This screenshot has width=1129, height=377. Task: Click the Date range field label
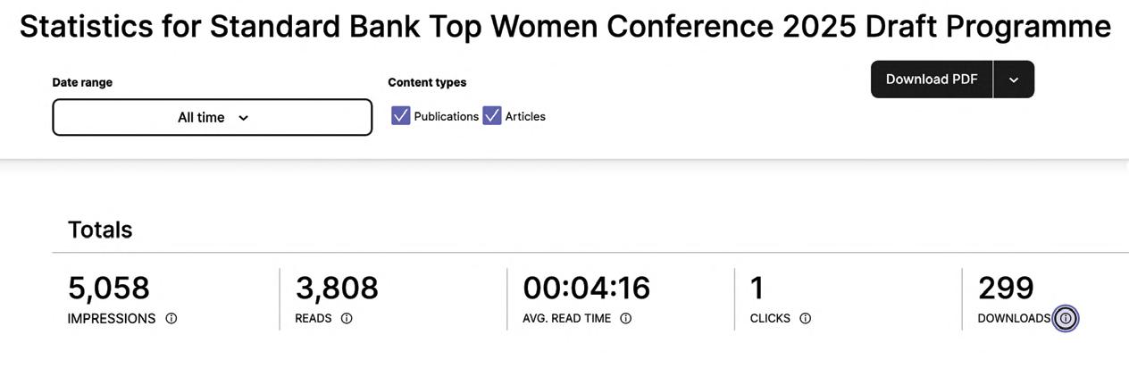pyautogui.click(x=82, y=82)
